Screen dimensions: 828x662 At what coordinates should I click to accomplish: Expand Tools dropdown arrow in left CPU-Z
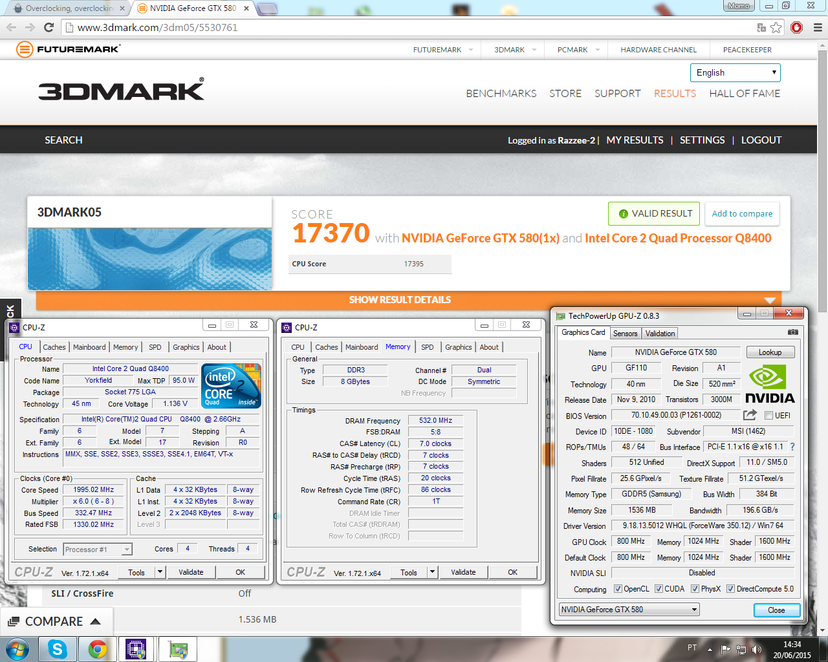[x=160, y=572]
